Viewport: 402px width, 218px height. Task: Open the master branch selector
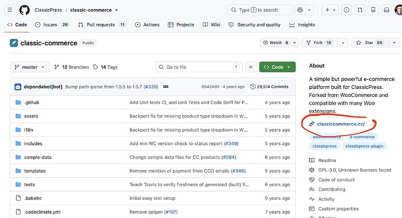click(x=30, y=67)
